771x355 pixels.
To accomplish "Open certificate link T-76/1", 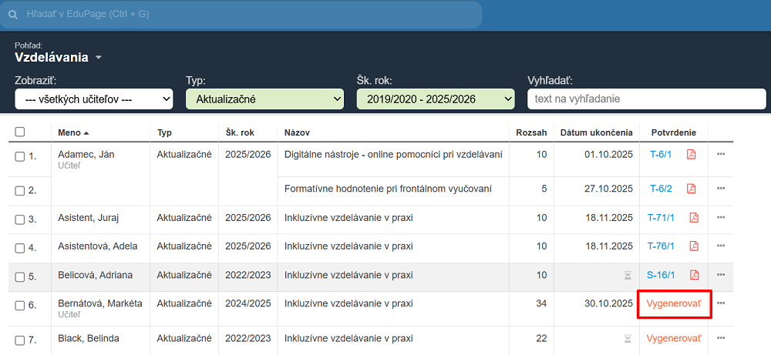I will tap(661, 246).
